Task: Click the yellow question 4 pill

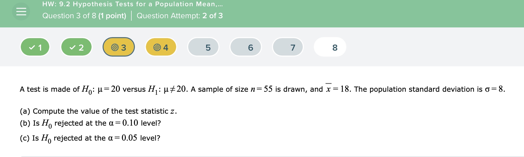Action: [160, 47]
